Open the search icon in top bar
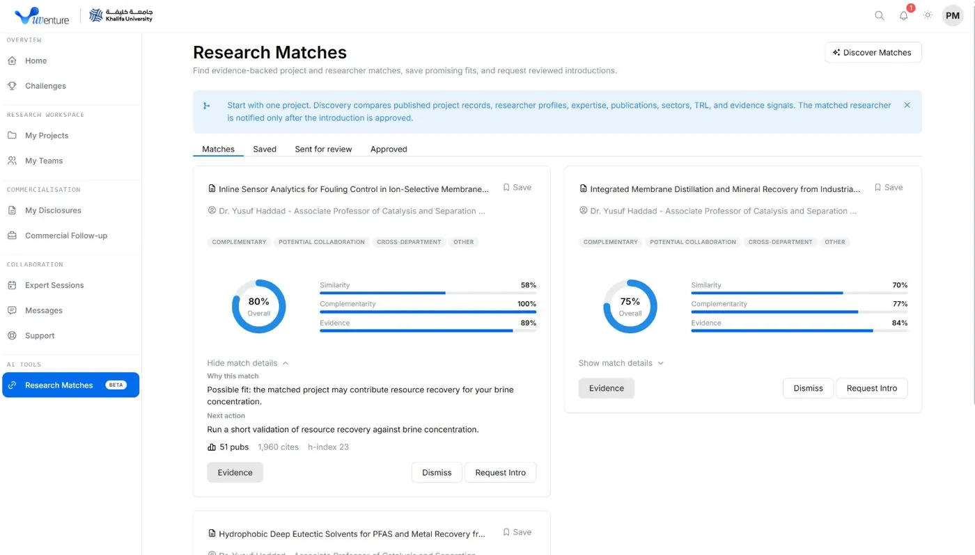The height and width of the screenshot is (555, 975). click(x=880, y=15)
